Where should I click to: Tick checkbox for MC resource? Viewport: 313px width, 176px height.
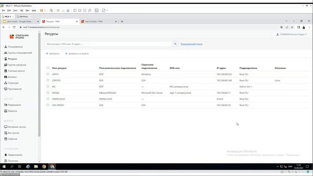click(48, 87)
